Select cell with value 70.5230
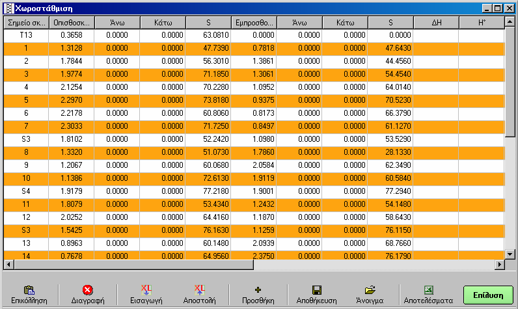Image resolution: width=518 pixels, height=309 pixels. (391, 100)
